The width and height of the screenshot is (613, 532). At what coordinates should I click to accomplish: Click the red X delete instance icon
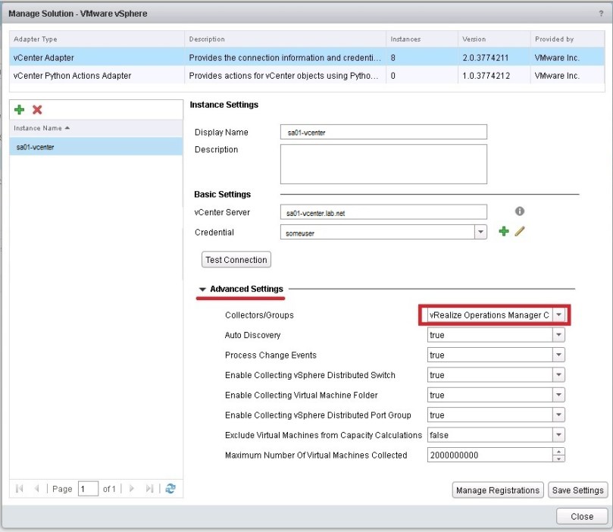tap(37, 110)
